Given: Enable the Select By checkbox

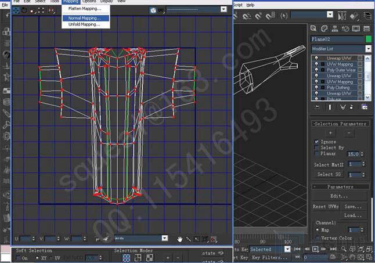Looking at the screenshot, I should click(316, 147).
